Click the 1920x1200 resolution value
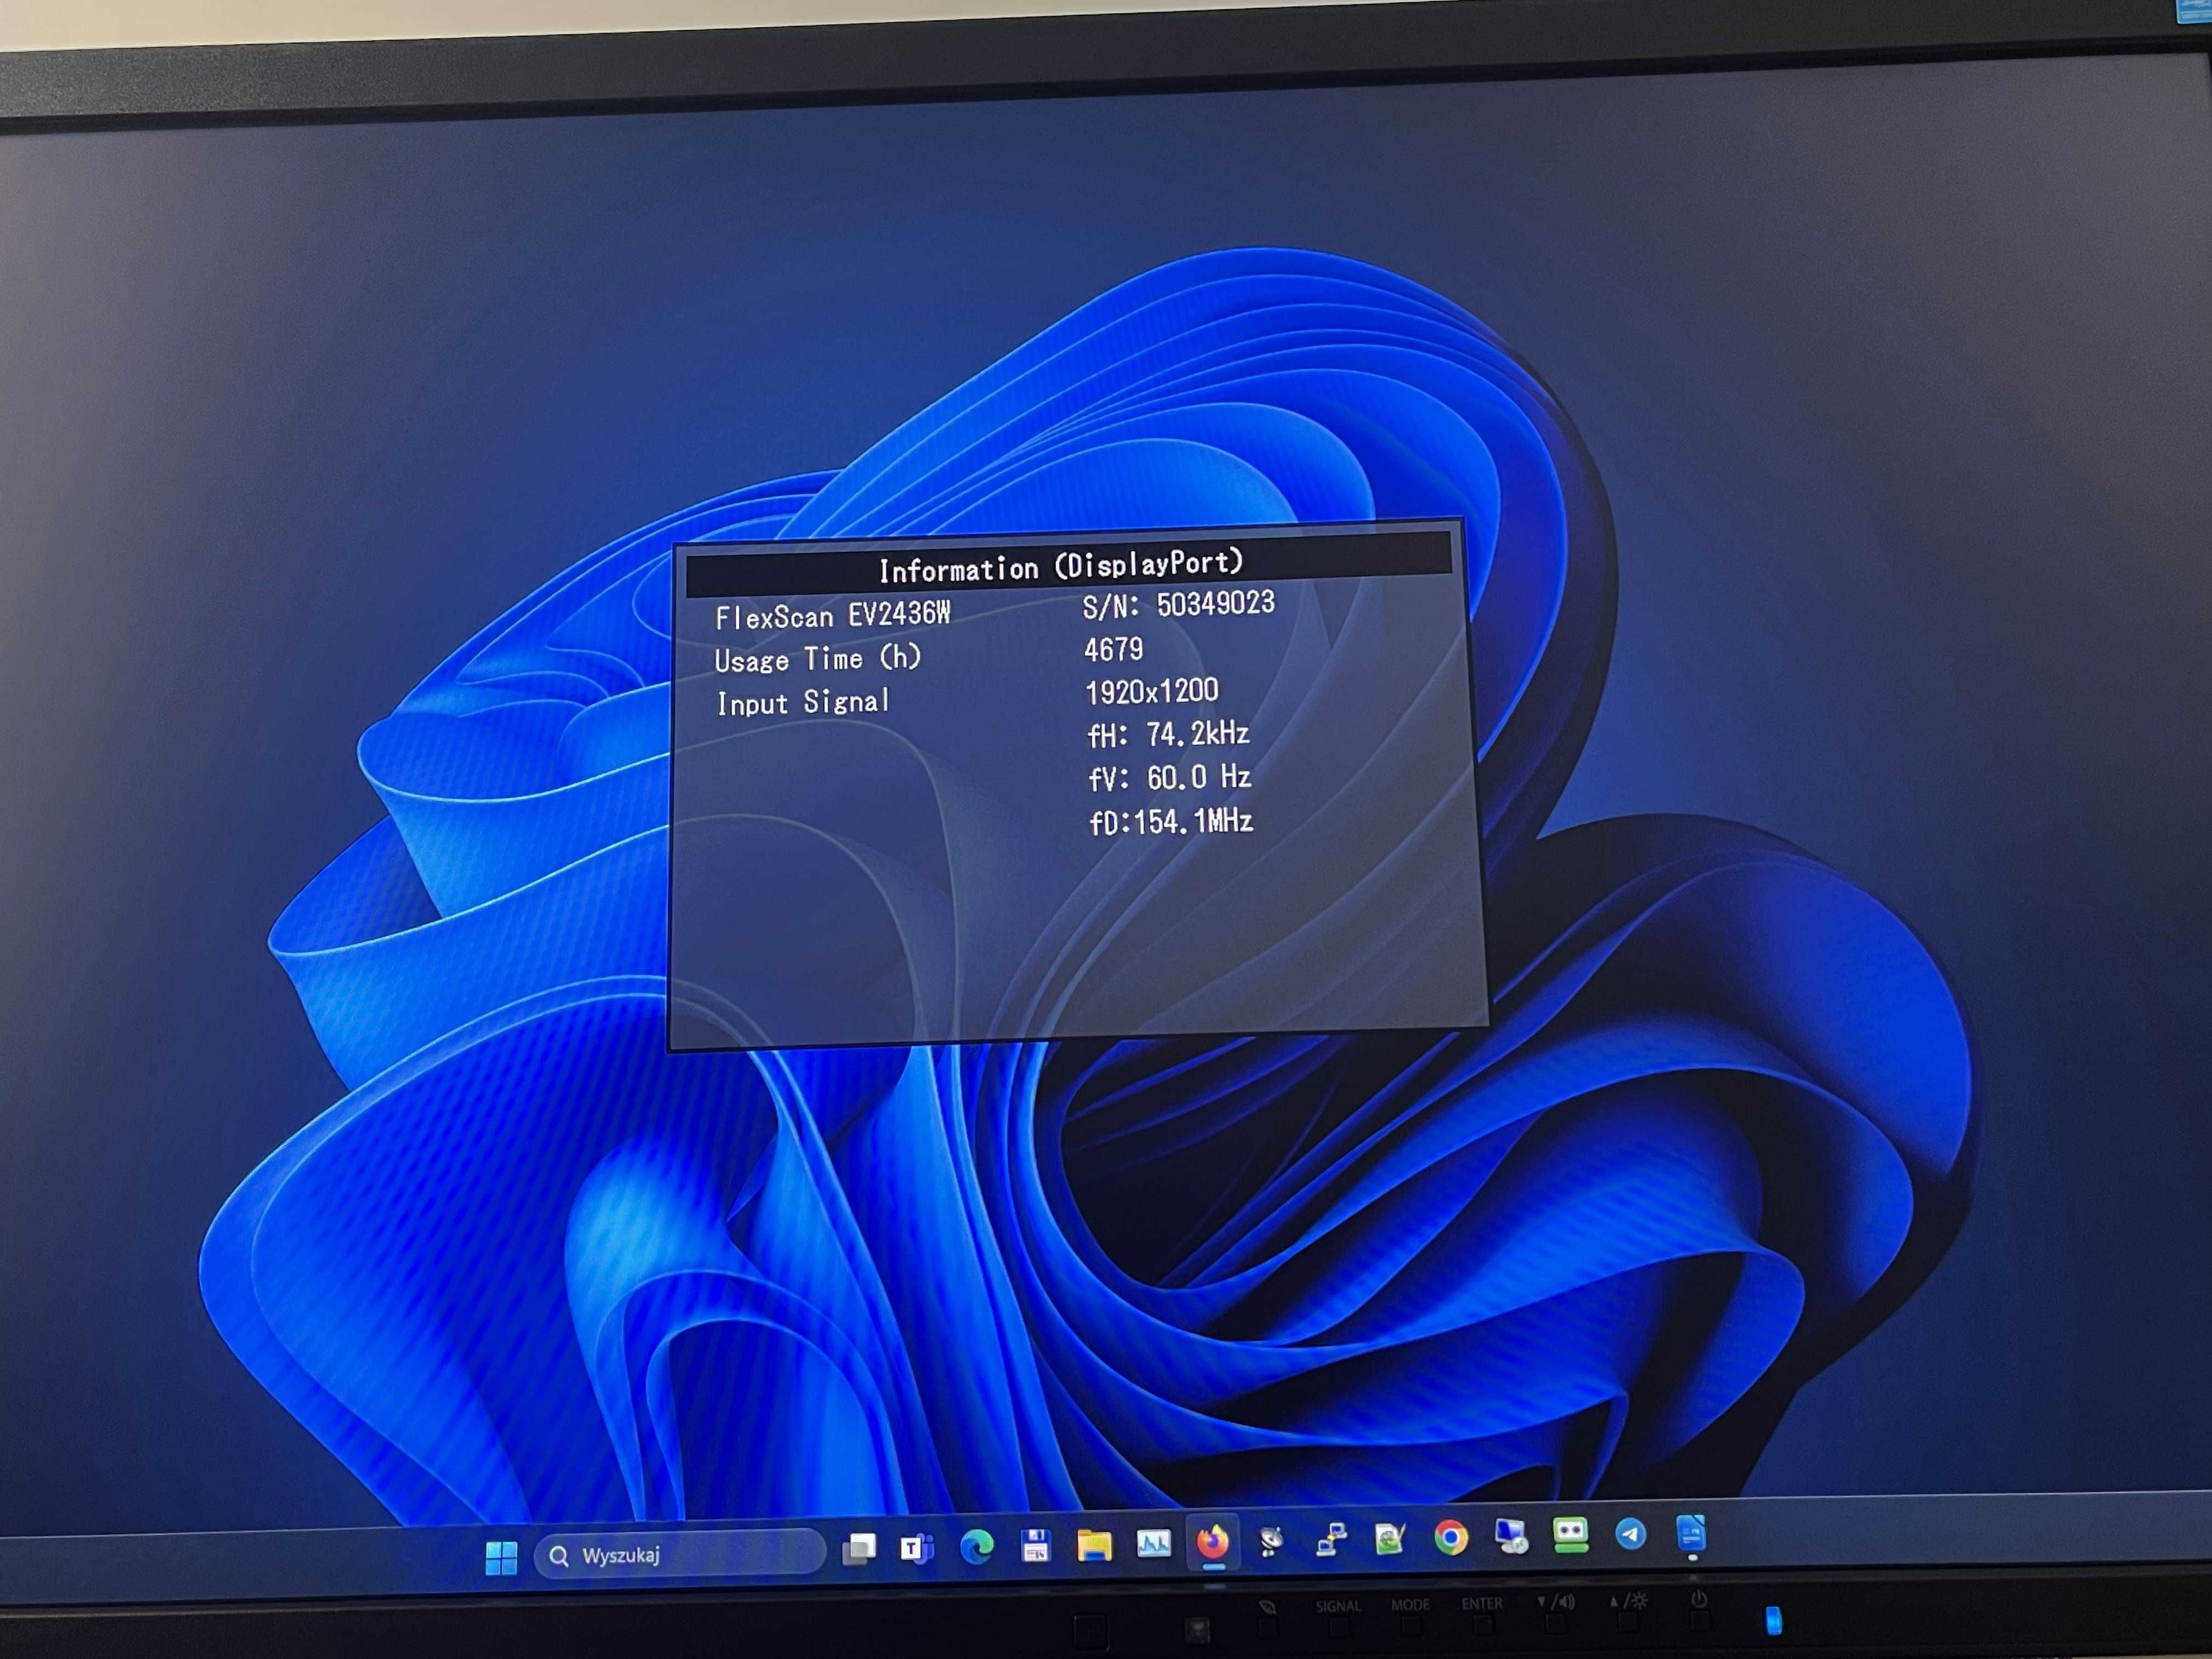Viewport: 2212px width, 1659px height. pyautogui.click(x=1151, y=691)
